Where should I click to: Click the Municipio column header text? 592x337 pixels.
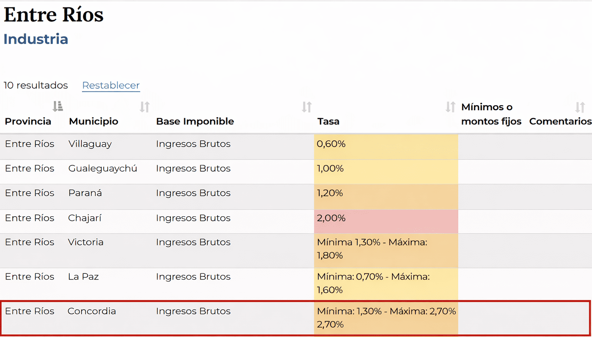(93, 121)
